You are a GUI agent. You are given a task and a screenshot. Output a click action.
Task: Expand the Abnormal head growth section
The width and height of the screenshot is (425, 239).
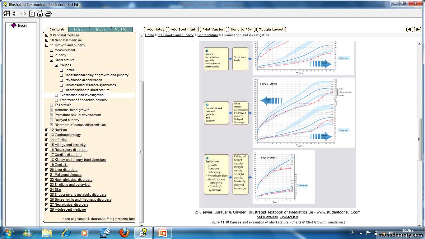coord(52,110)
